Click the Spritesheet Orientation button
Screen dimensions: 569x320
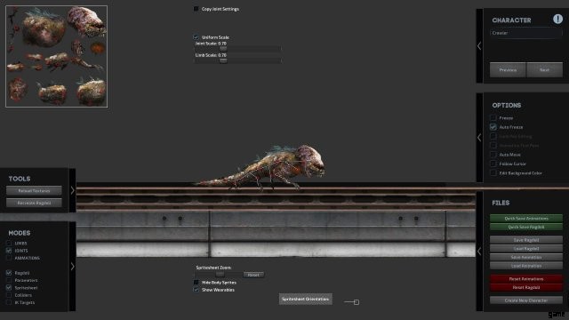click(x=305, y=299)
